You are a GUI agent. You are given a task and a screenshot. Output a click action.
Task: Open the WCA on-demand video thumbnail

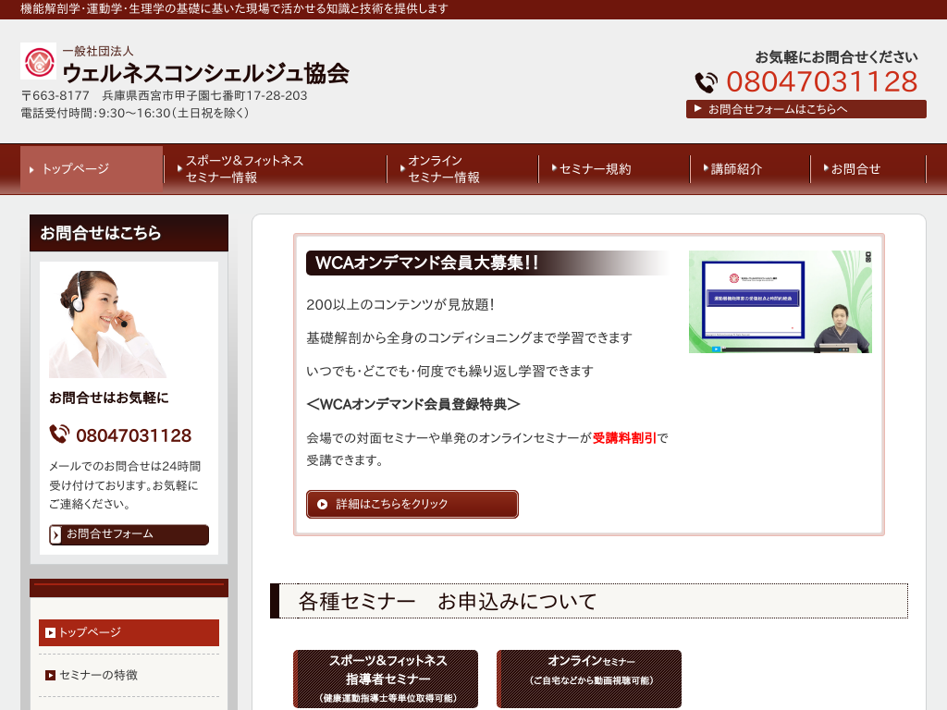(780, 301)
